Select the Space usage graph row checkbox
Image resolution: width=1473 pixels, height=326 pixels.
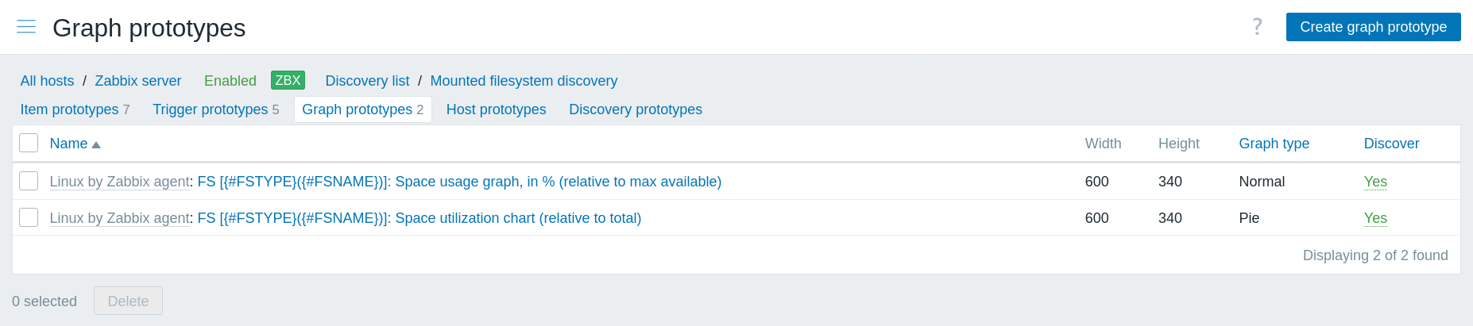pyautogui.click(x=29, y=181)
